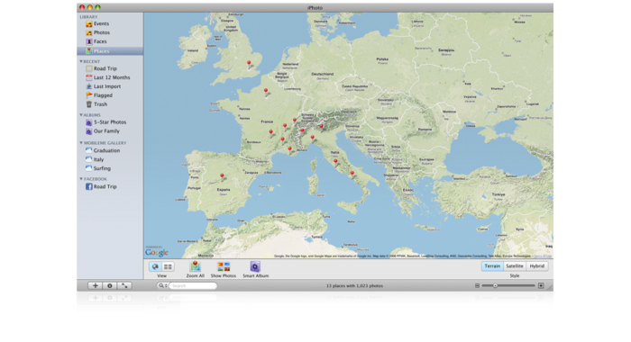Click the Show Photos icon

click(x=224, y=266)
